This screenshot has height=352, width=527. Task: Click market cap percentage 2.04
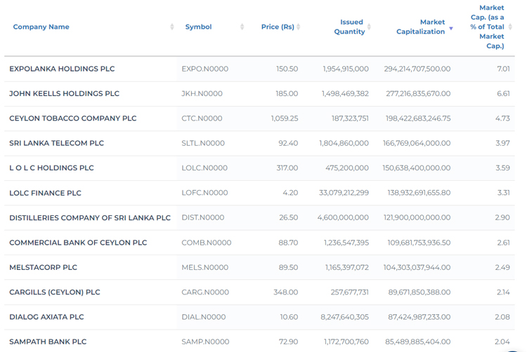pyautogui.click(x=502, y=342)
